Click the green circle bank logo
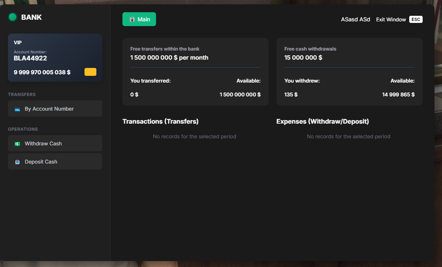Screen dimensions: 442x267 pos(13,17)
